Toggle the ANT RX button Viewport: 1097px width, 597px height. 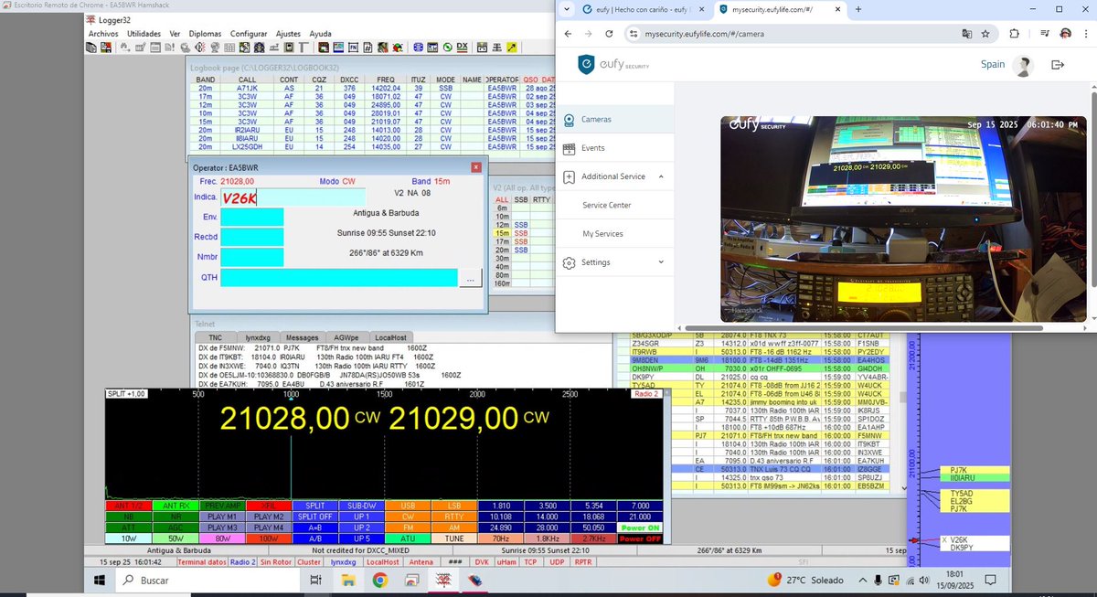(175, 505)
